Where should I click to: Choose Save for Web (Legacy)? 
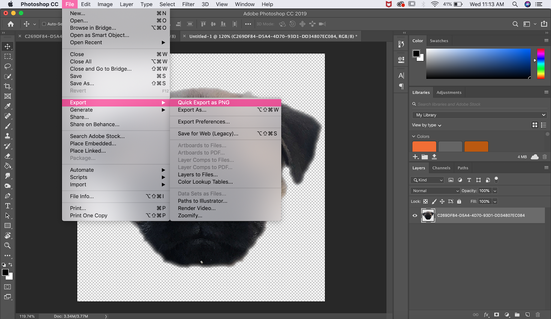click(x=226, y=134)
